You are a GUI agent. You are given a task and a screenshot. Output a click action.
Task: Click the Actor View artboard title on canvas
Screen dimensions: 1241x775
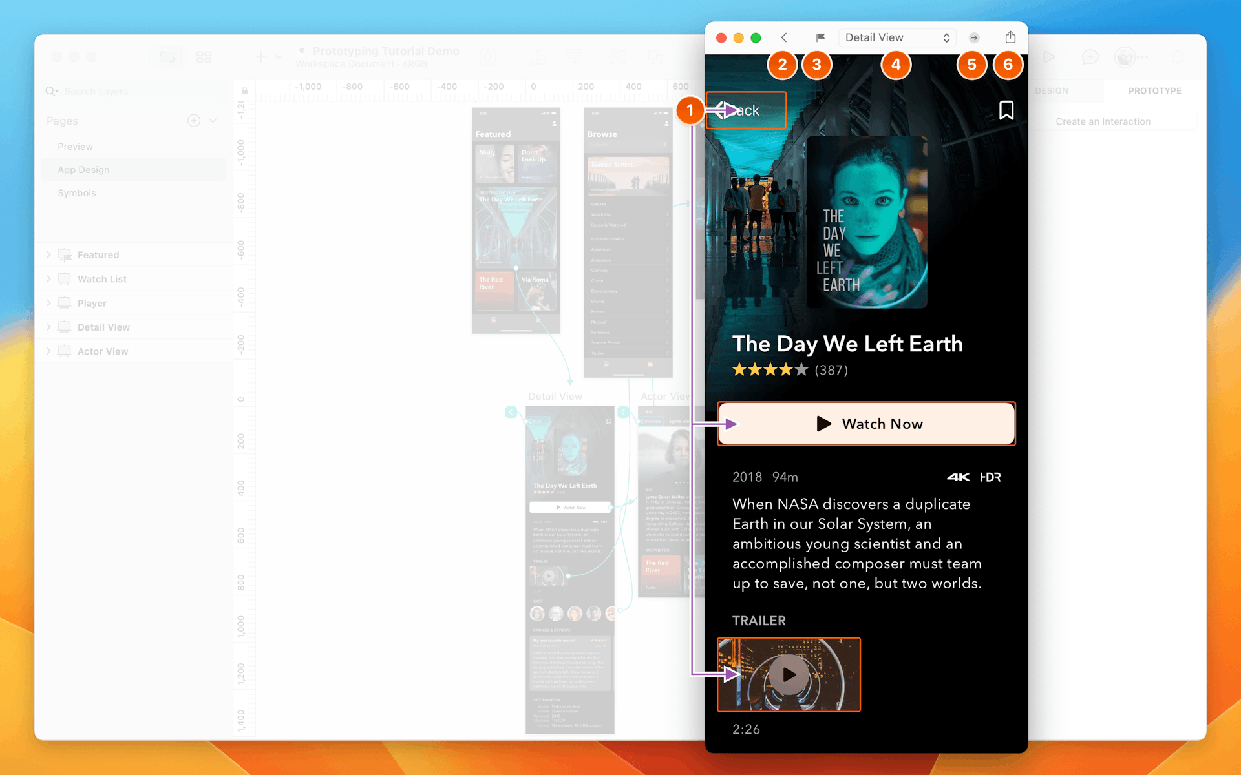[x=665, y=397]
